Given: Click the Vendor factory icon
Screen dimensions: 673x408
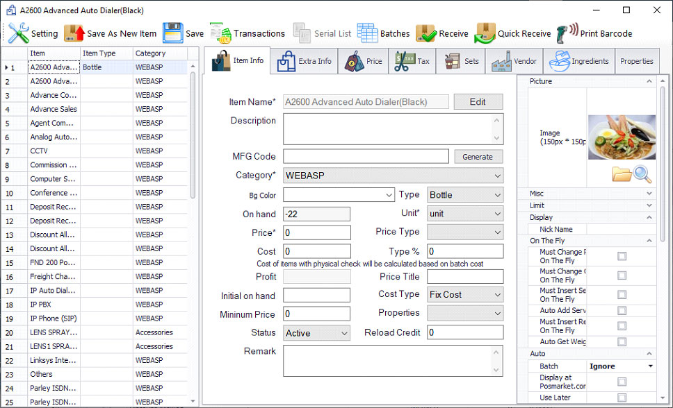Looking at the screenshot, I should 502,62.
